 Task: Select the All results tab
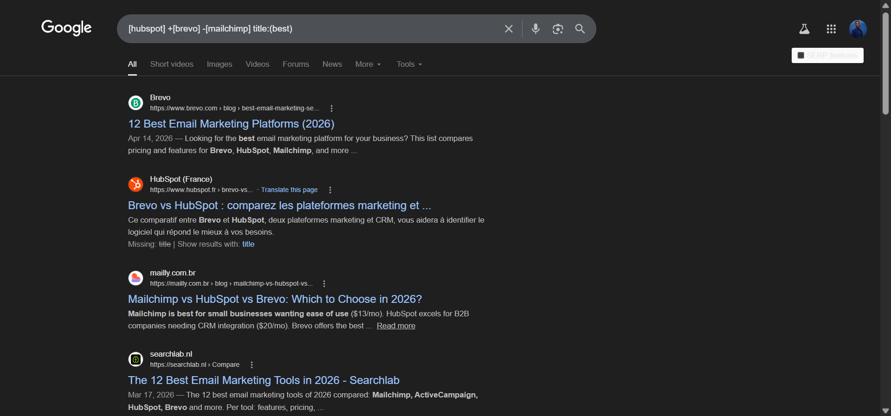pos(132,64)
